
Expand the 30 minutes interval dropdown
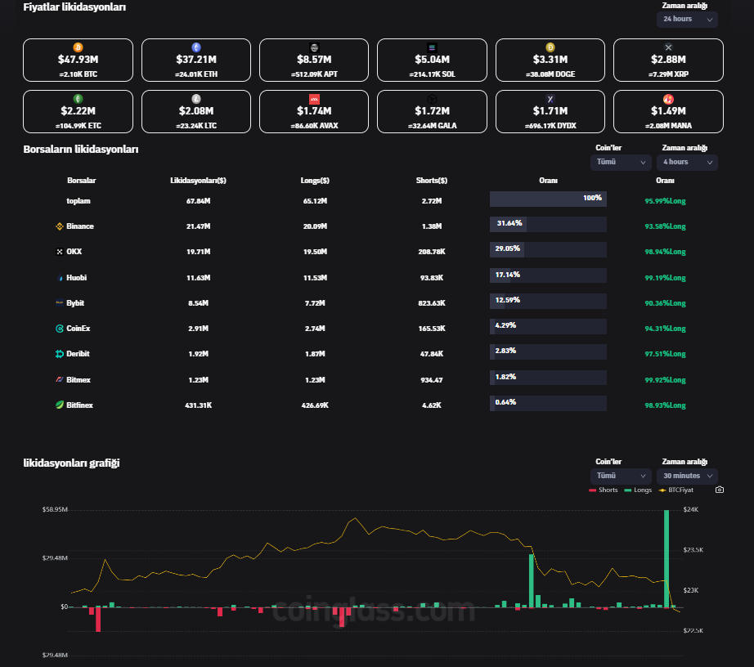click(x=687, y=476)
